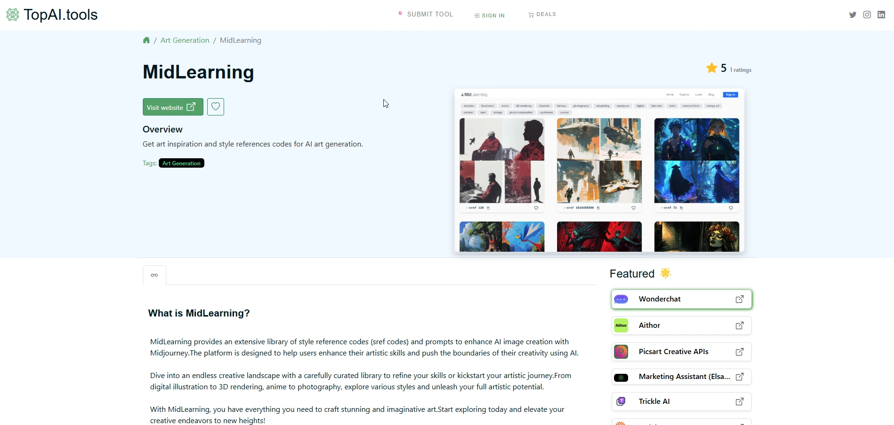Viewport: 894px width, 425px height.
Task: Click the Marketing Assistant logo icon
Action: [621, 378]
